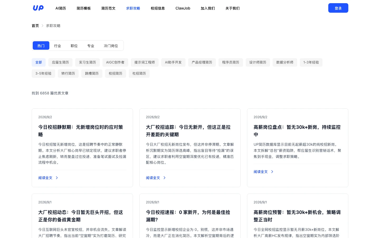380x238 pixels.
Task: Click 找到 6858 篇优质文章 text
Action: tap(50, 93)
